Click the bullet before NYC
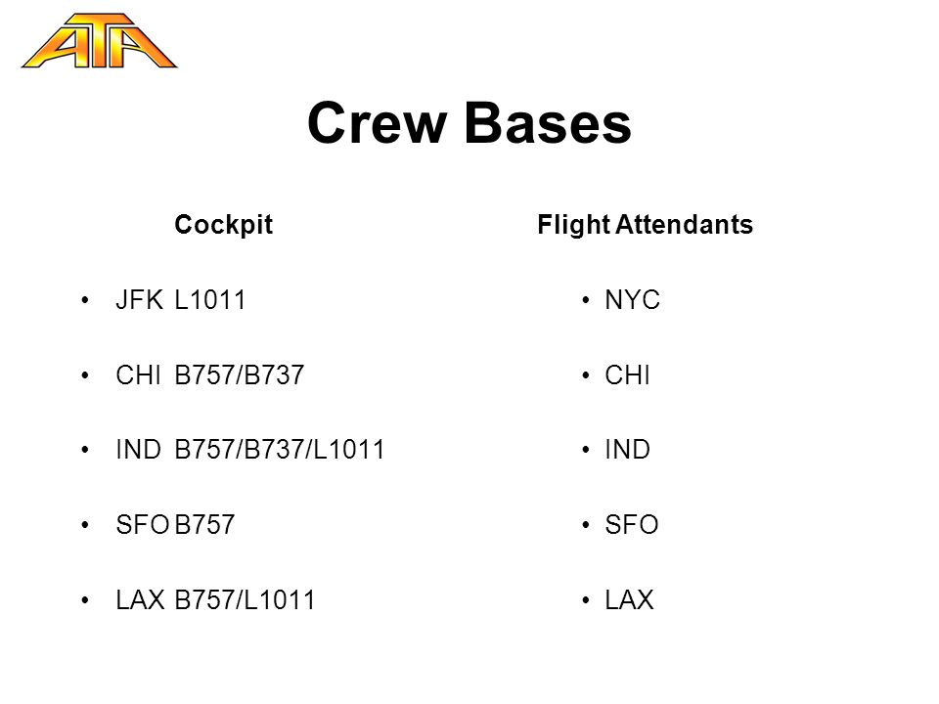 [x=586, y=300]
